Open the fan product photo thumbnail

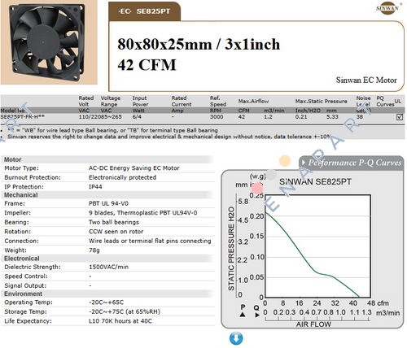(49, 42)
